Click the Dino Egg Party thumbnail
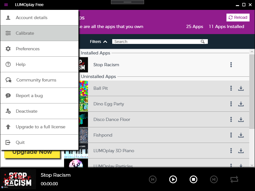This screenshot has width=255, height=191. point(84,104)
